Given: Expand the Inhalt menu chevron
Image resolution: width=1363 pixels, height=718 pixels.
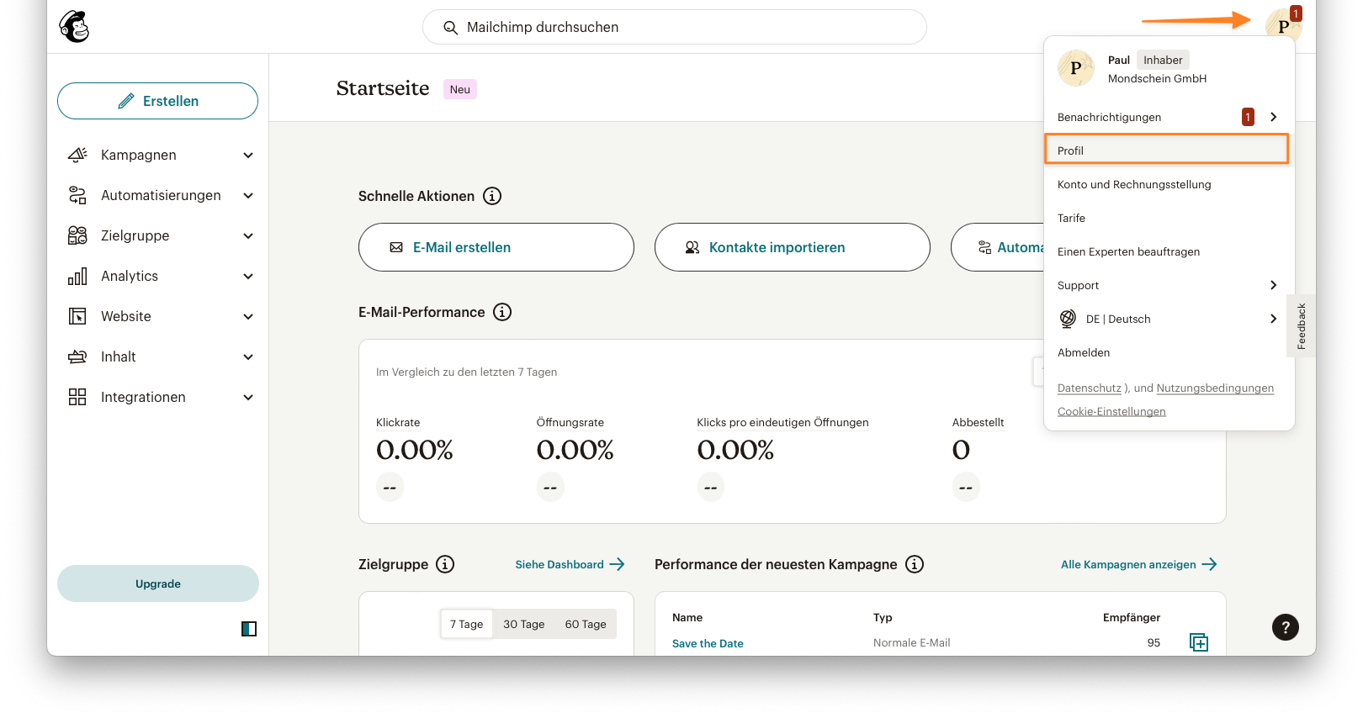Looking at the screenshot, I should (248, 356).
